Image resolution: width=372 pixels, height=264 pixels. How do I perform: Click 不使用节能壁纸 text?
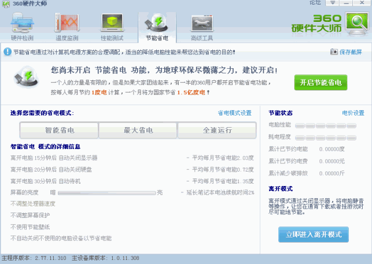pos(30,227)
